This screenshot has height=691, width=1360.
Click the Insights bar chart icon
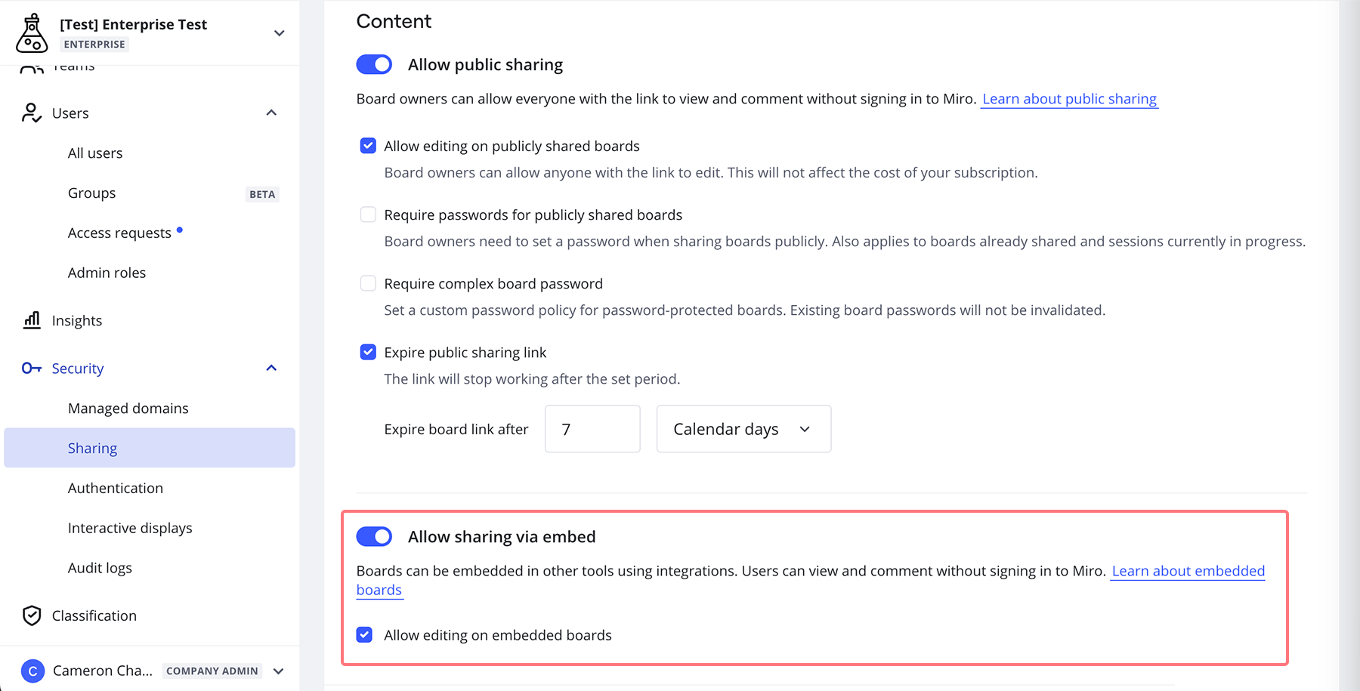(x=32, y=320)
